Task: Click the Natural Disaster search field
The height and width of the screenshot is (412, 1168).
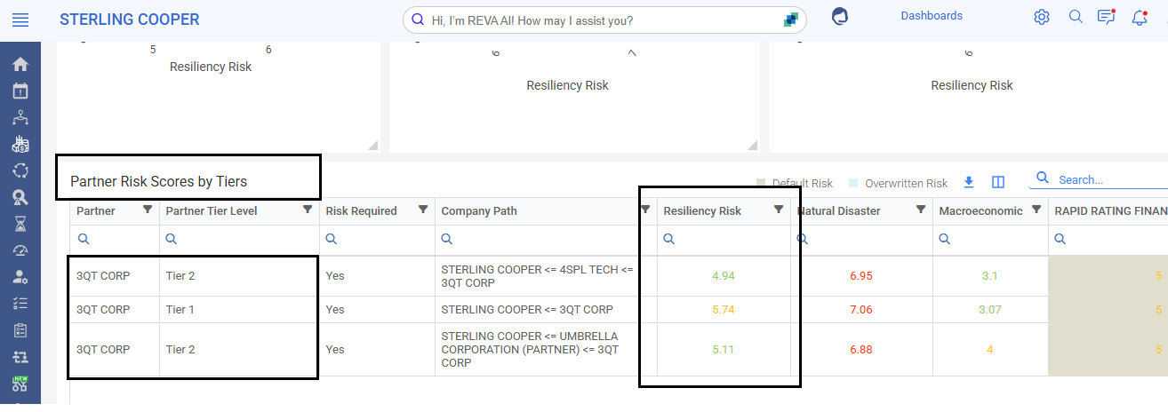Action: (861, 239)
